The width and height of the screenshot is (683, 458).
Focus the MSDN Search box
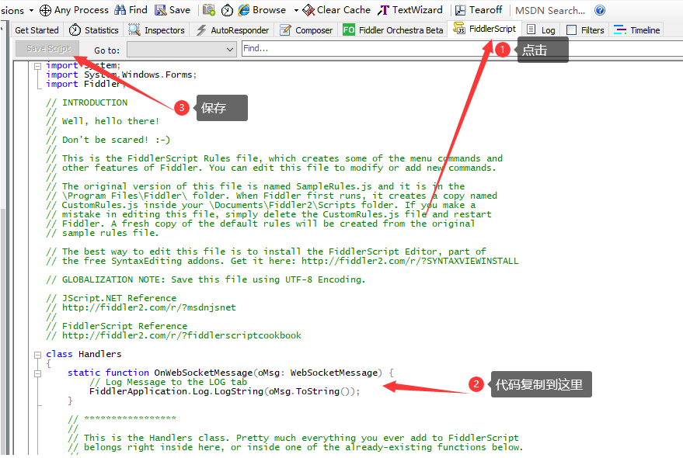551,10
